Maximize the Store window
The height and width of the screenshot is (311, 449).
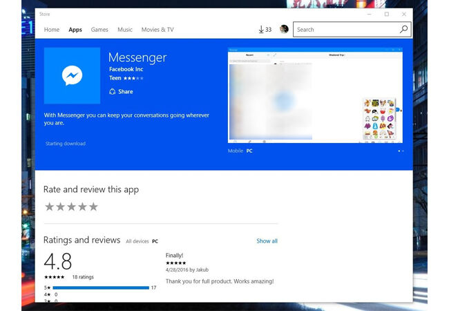(387, 14)
